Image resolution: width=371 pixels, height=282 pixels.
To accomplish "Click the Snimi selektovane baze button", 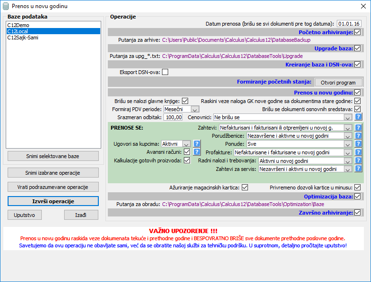I will (x=53, y=156).
